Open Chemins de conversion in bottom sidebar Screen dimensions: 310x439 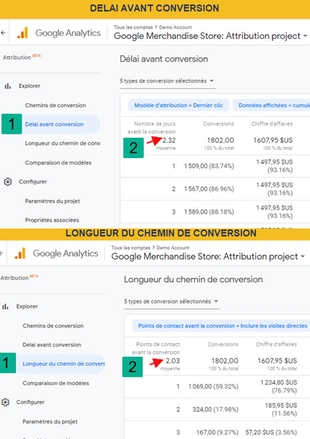(53, 326)
